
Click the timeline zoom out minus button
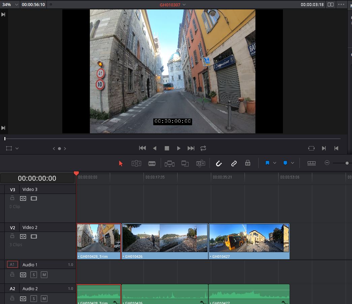[x=327, y=163]
